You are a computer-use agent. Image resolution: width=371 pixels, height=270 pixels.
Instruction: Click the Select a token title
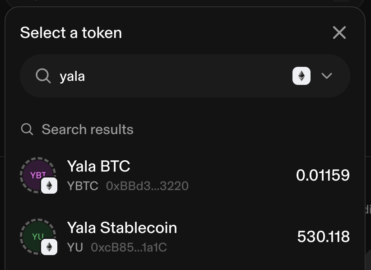click(x=71, y=33)
